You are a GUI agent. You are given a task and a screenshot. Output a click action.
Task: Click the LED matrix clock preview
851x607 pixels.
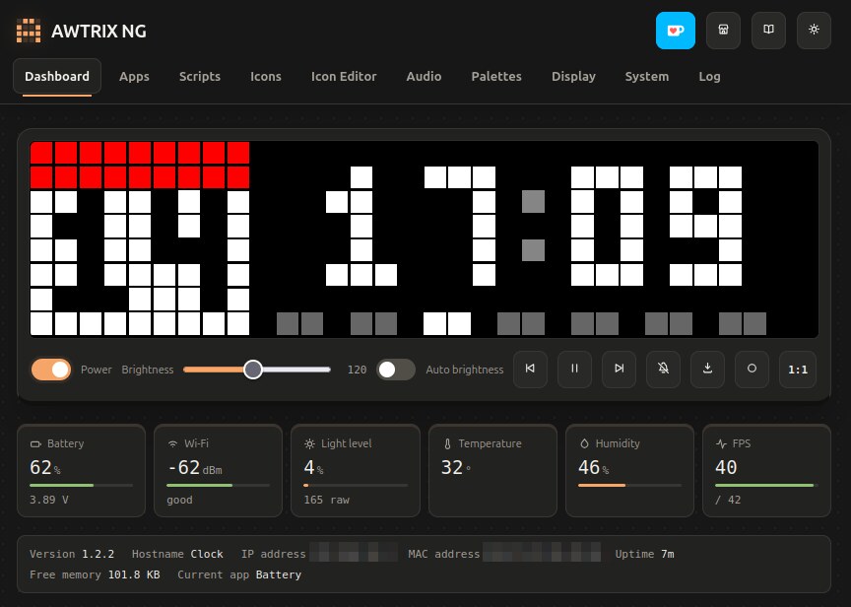point(424,239)
